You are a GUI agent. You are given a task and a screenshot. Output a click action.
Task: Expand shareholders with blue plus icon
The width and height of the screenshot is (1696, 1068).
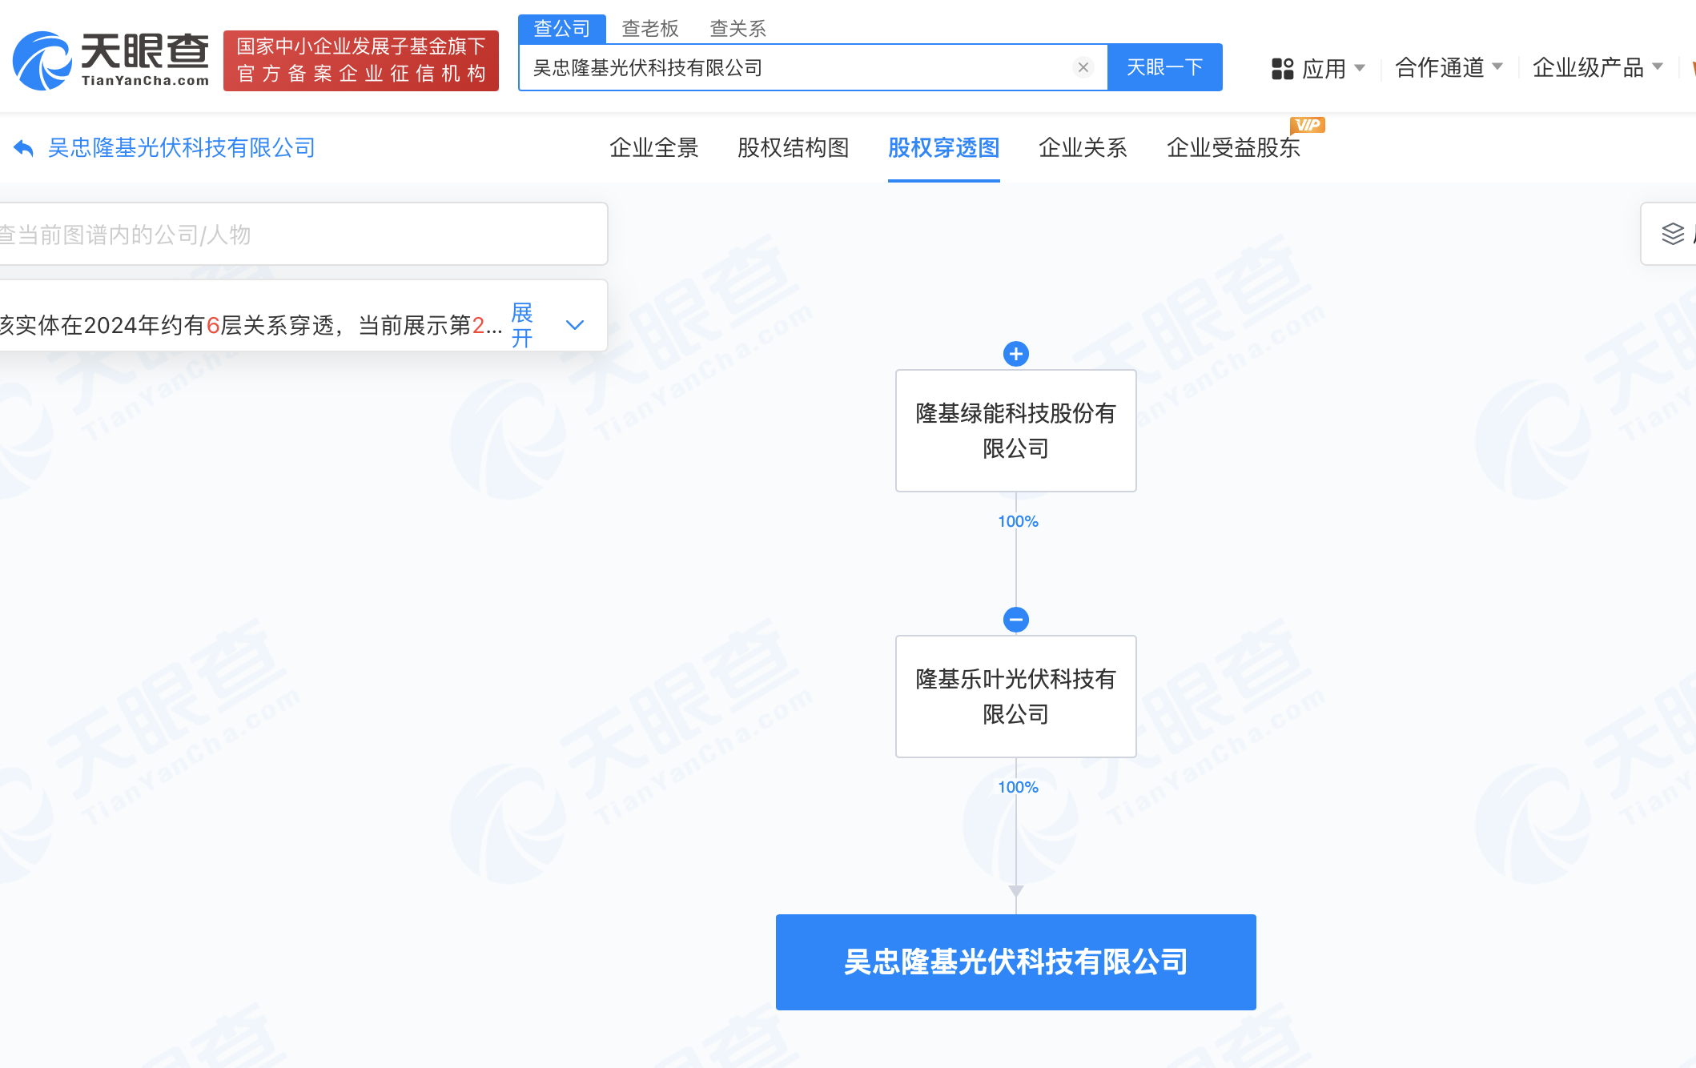1015,354
